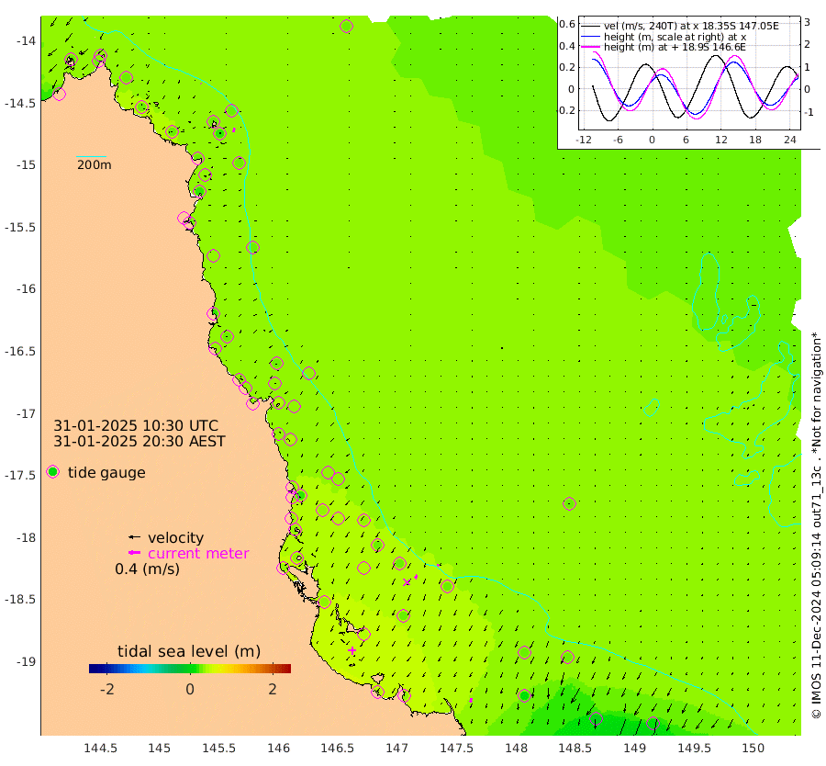
Task: Click the '0.6' tick on the inset left axis
Action: [567, 24]
